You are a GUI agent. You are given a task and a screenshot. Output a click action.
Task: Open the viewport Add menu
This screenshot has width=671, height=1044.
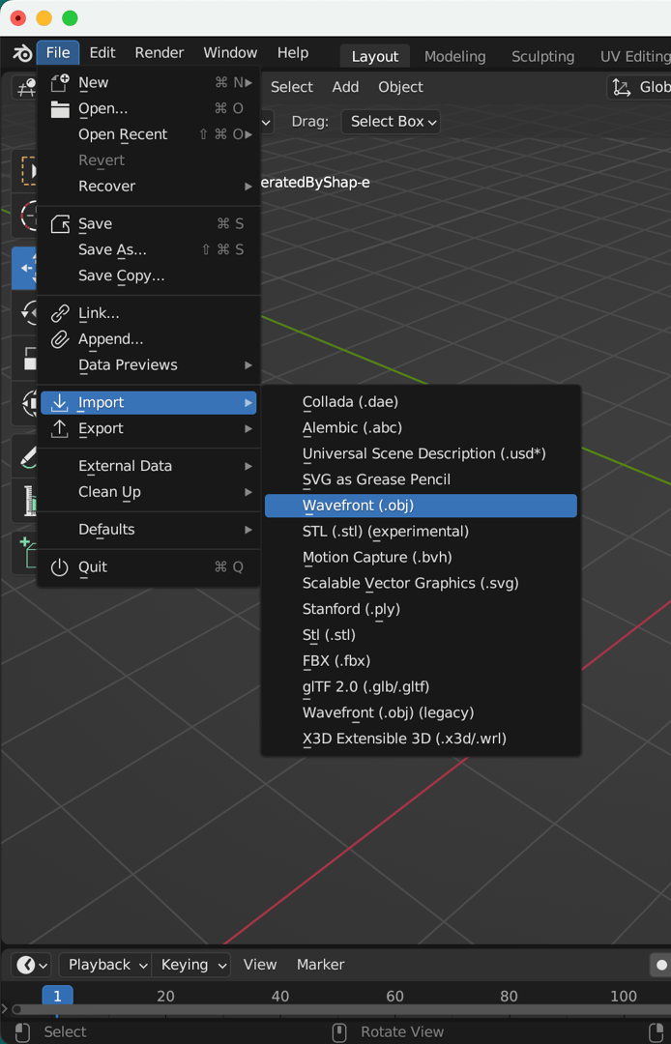pyautogui.click(x=345, y=87)
